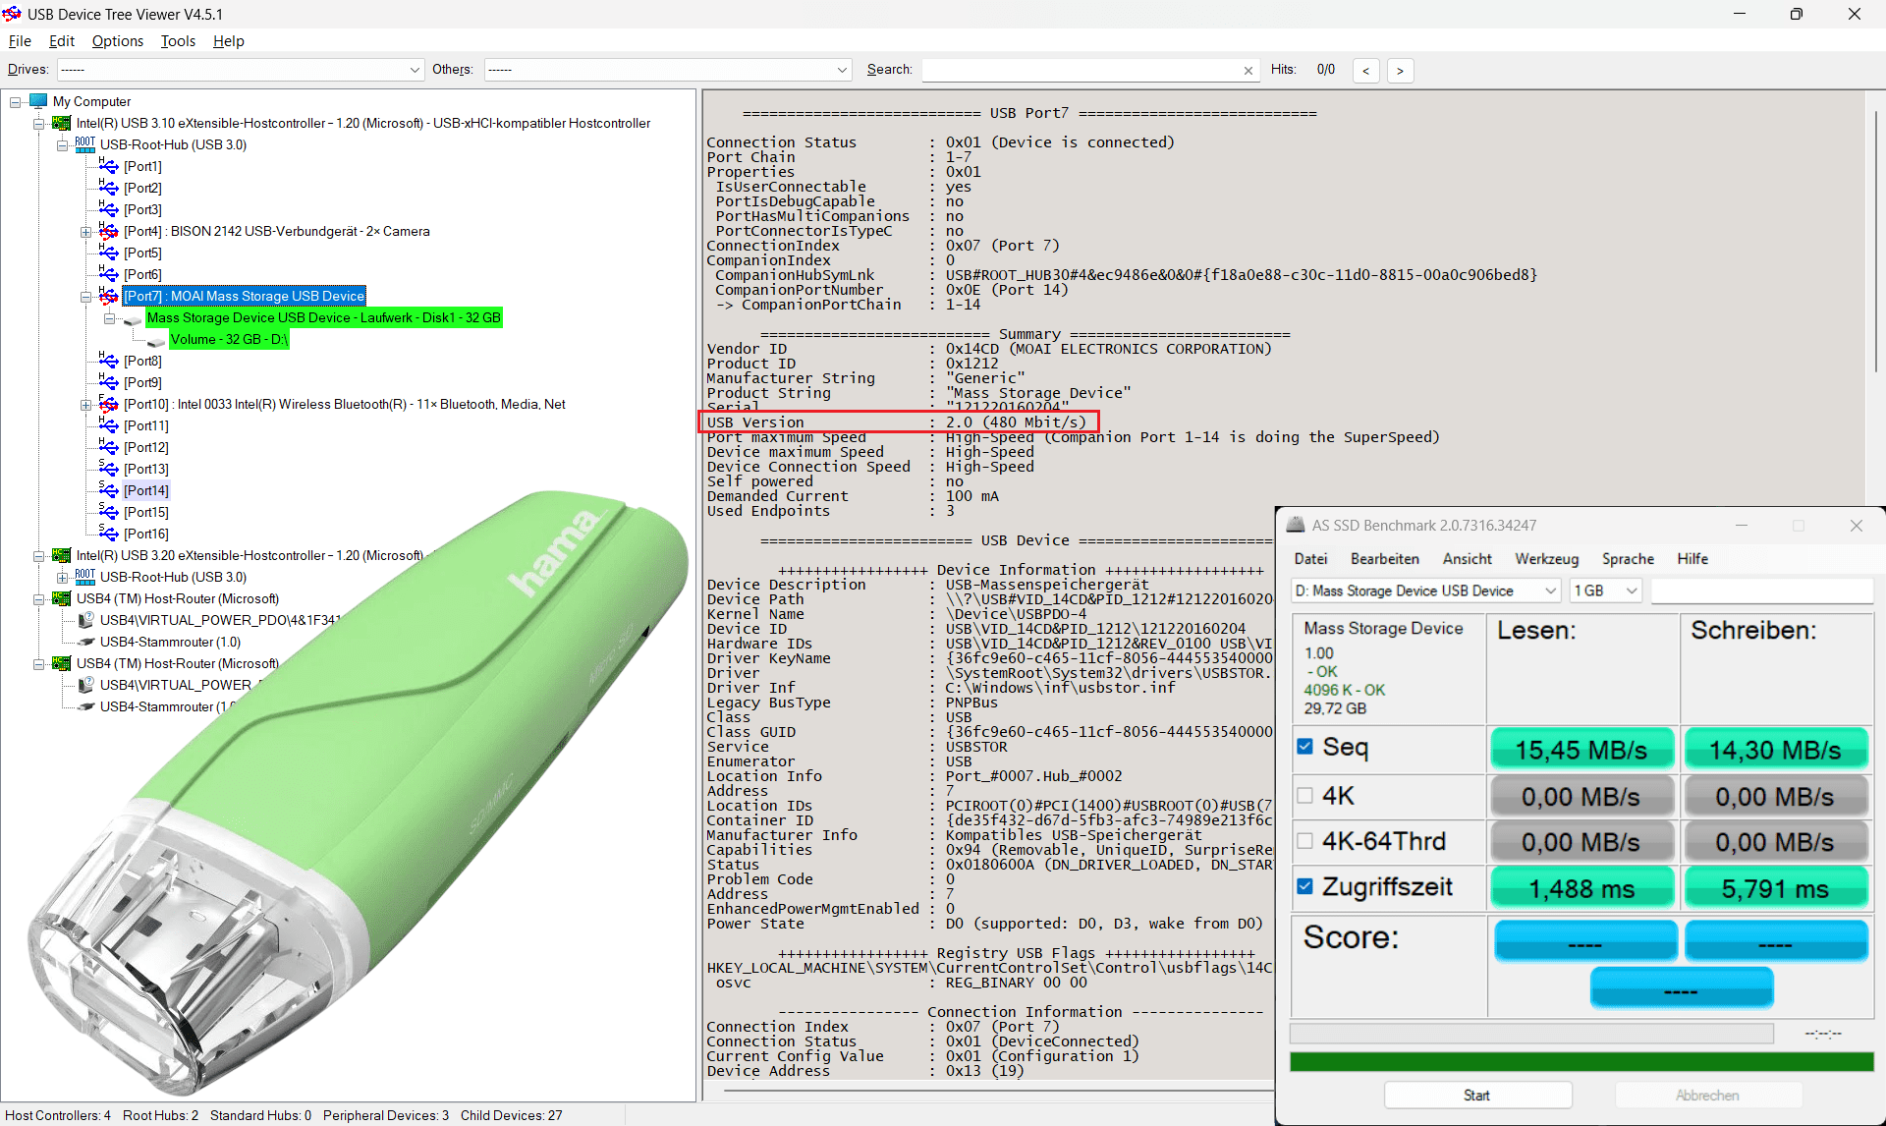Click the green benchmark progress bar
The width and height of the screenshot is (1886, 1126).
click(1581, 1062)
